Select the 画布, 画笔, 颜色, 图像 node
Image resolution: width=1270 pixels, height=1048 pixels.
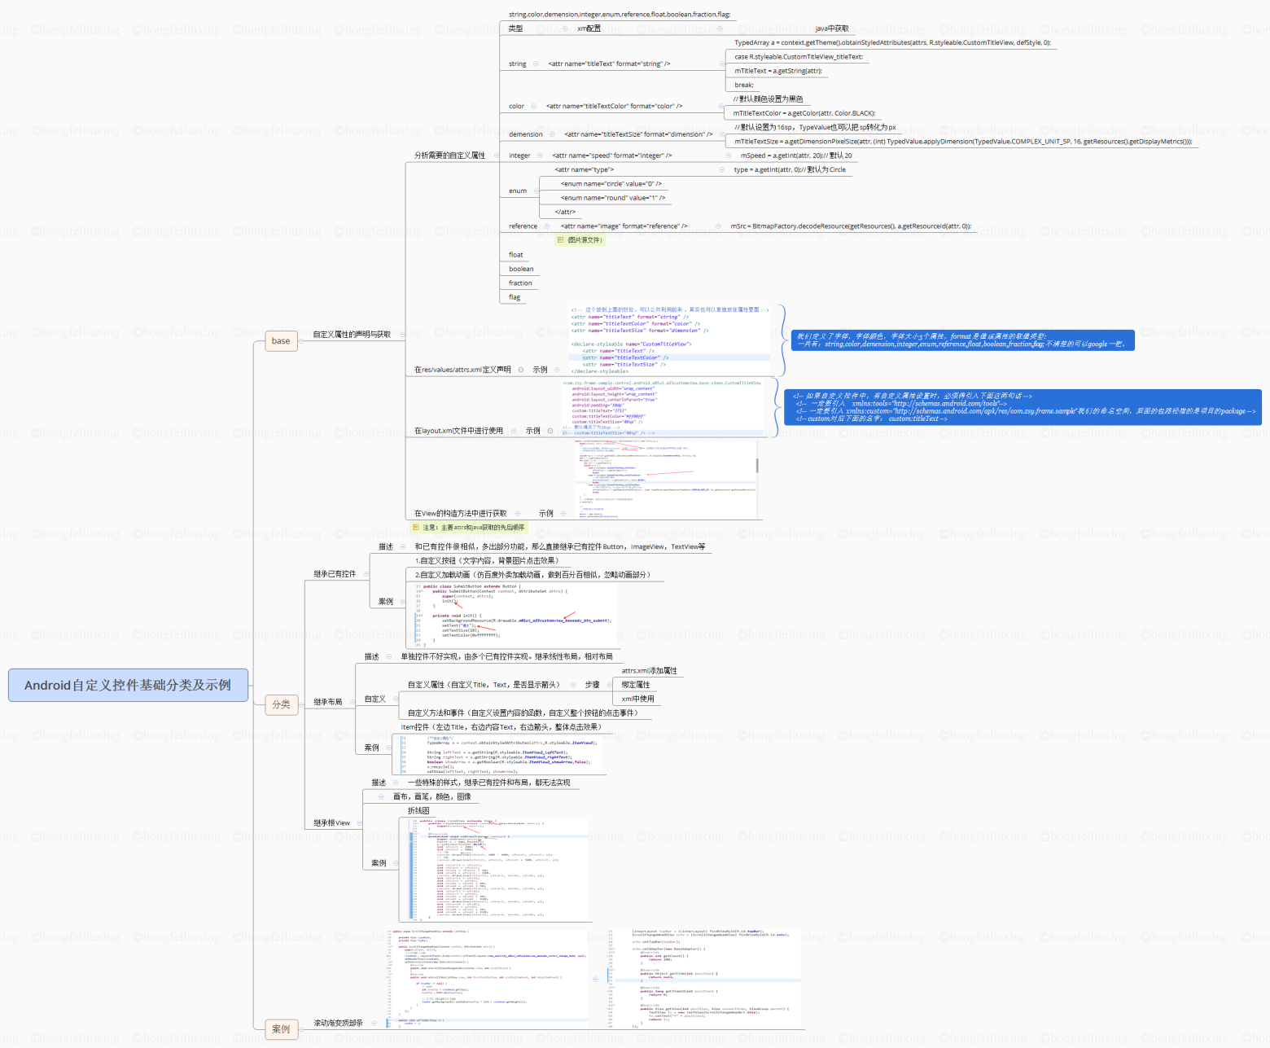431,797
